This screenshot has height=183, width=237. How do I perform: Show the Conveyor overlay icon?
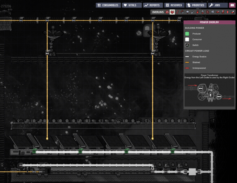coord(233,12)
